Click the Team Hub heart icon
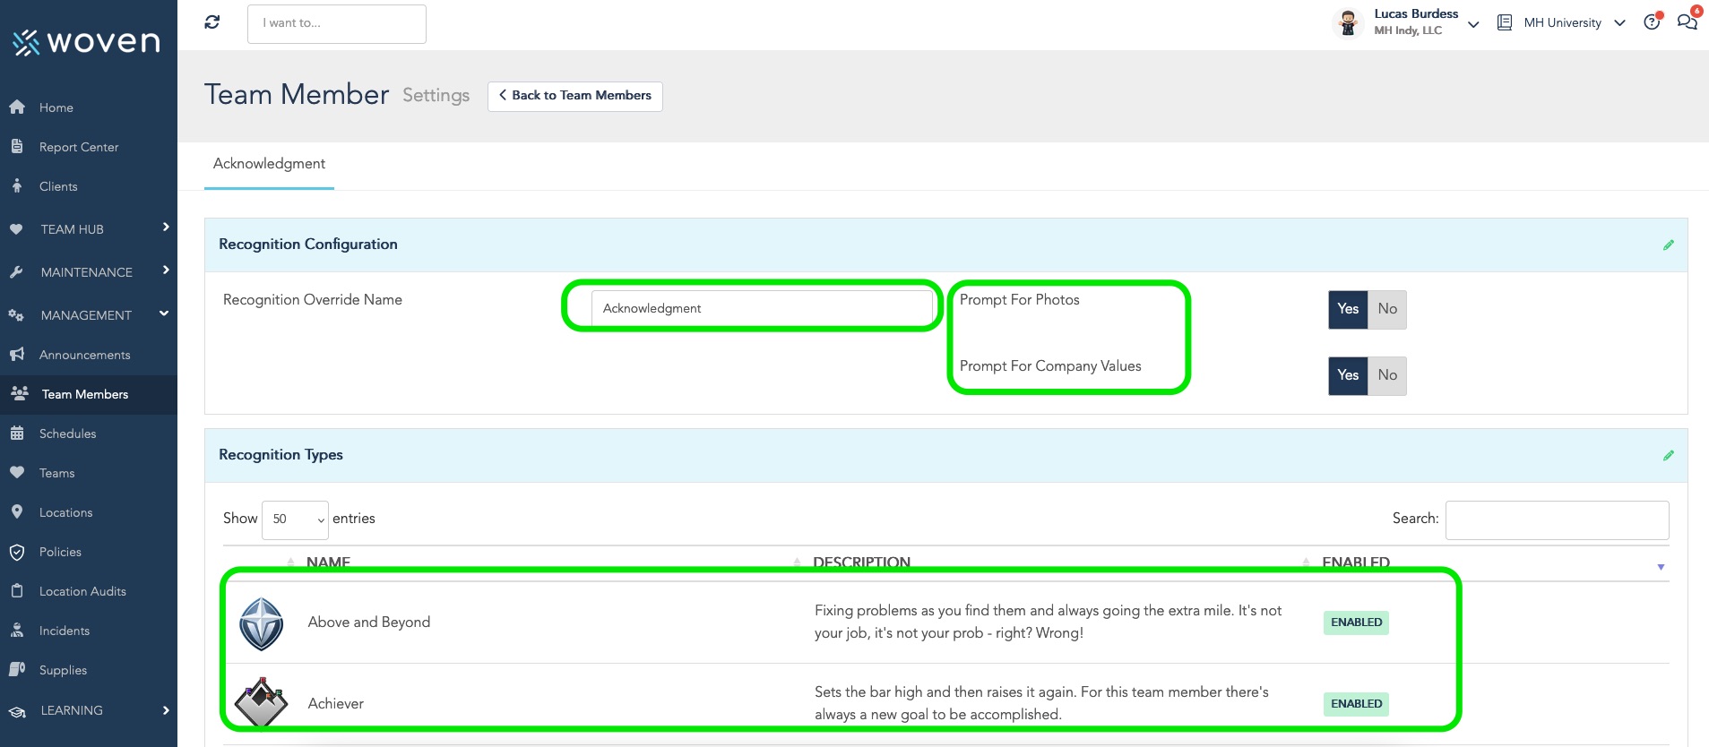This screenshot has width=1709, height=747. click(x=16, y=229)
